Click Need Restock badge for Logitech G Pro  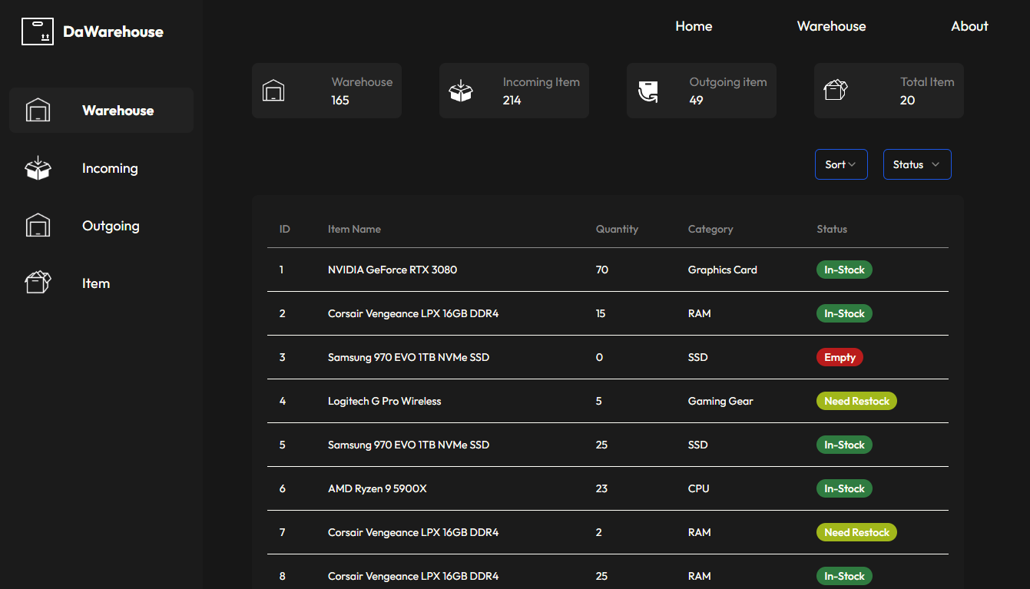click(856, 401)
